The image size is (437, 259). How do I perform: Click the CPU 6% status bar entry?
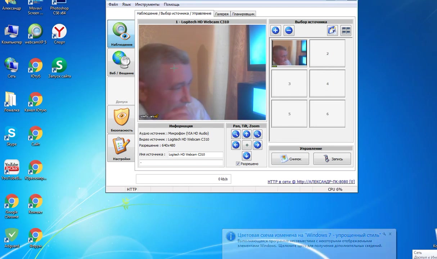click(x=335, y=189)
